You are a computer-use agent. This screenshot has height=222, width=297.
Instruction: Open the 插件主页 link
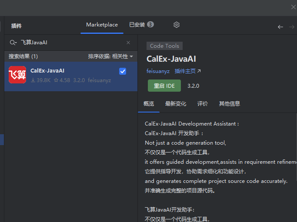187,71
